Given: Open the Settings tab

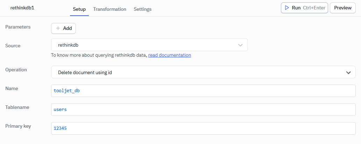Looking at the screenshot, I should pos(142,9).
